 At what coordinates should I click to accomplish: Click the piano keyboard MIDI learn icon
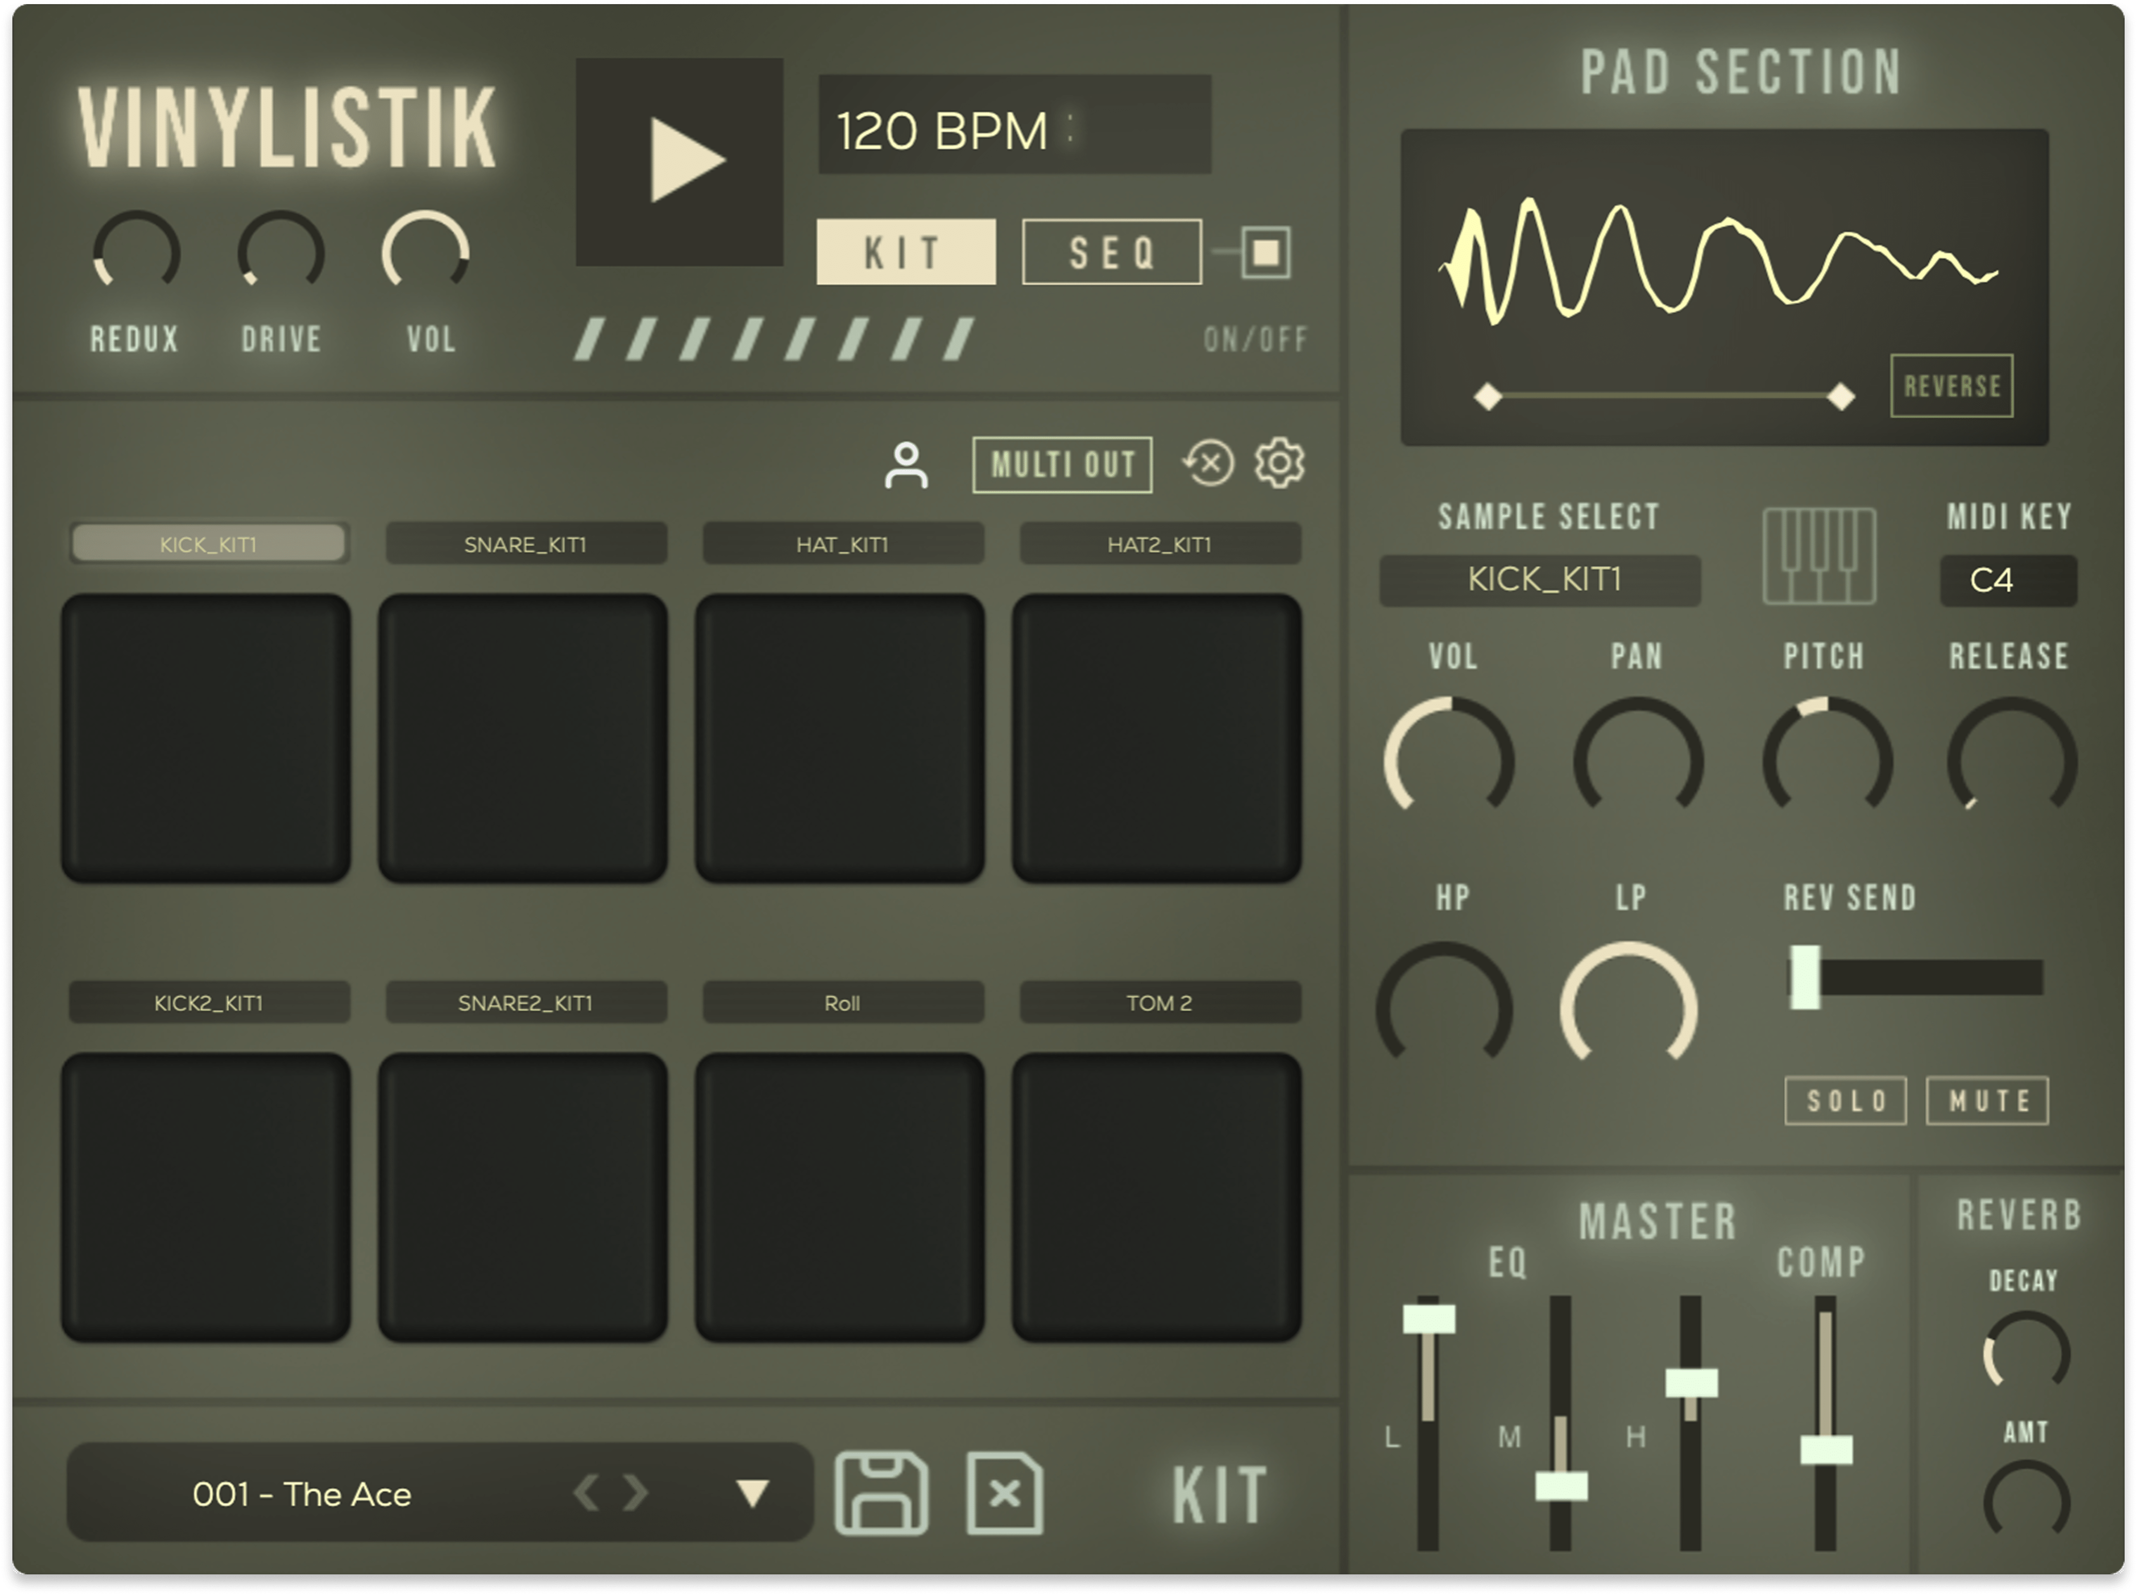(x=1819, y=556)
